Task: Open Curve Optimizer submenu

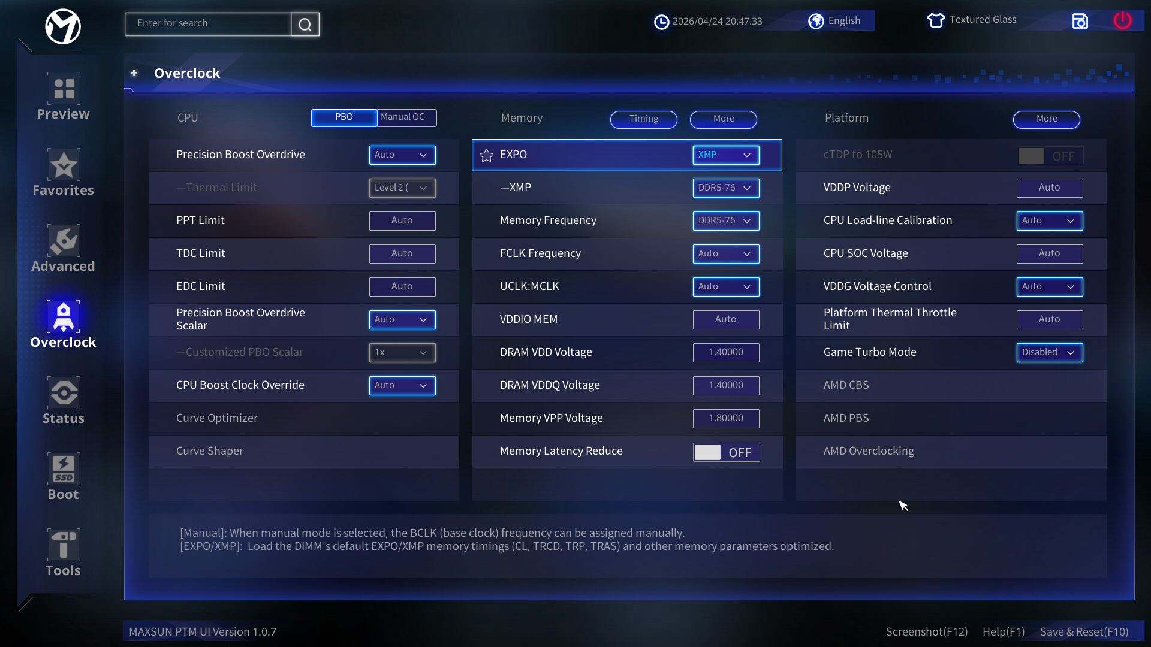Action: (x=304, y=418)
